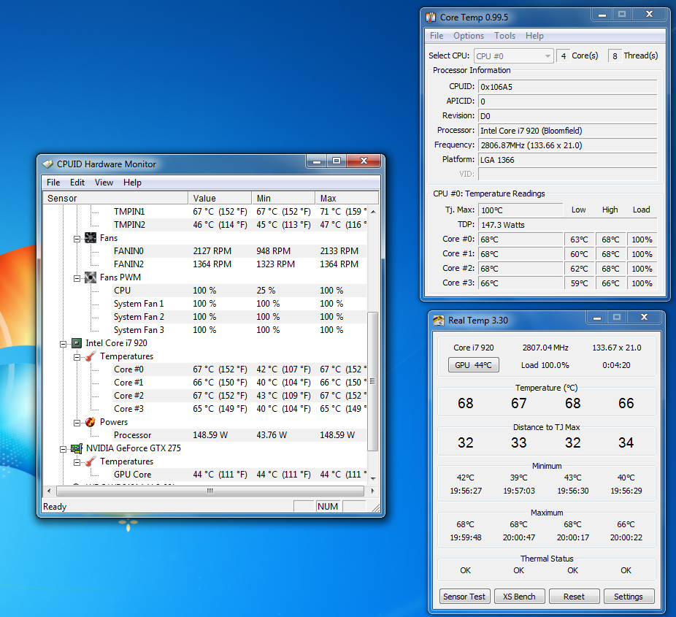Image resolution: width=676 pixels, height=617 pixels.
Task: Click the Value column header
Action: 220,198
